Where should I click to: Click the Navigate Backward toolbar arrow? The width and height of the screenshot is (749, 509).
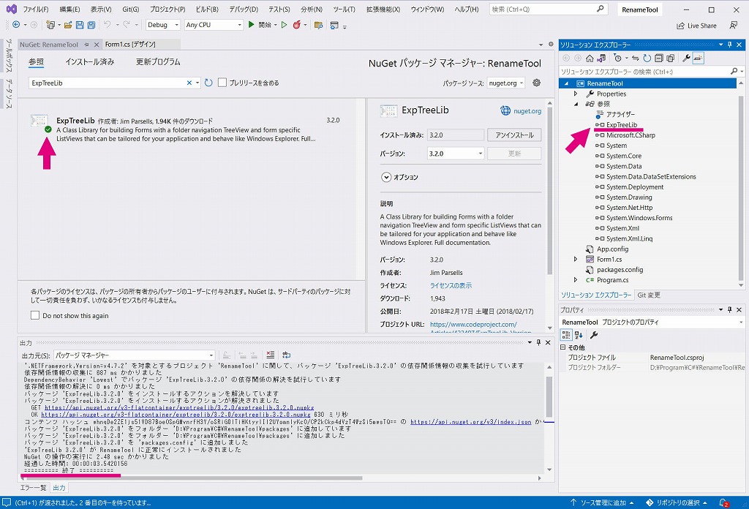pyautogui.click(x=16, y=25)
